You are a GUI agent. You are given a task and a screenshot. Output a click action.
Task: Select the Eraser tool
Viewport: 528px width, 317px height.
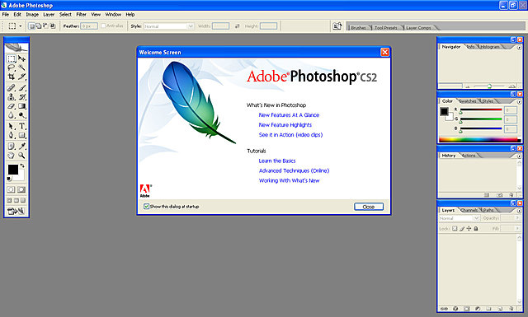[x=11, y=106]
